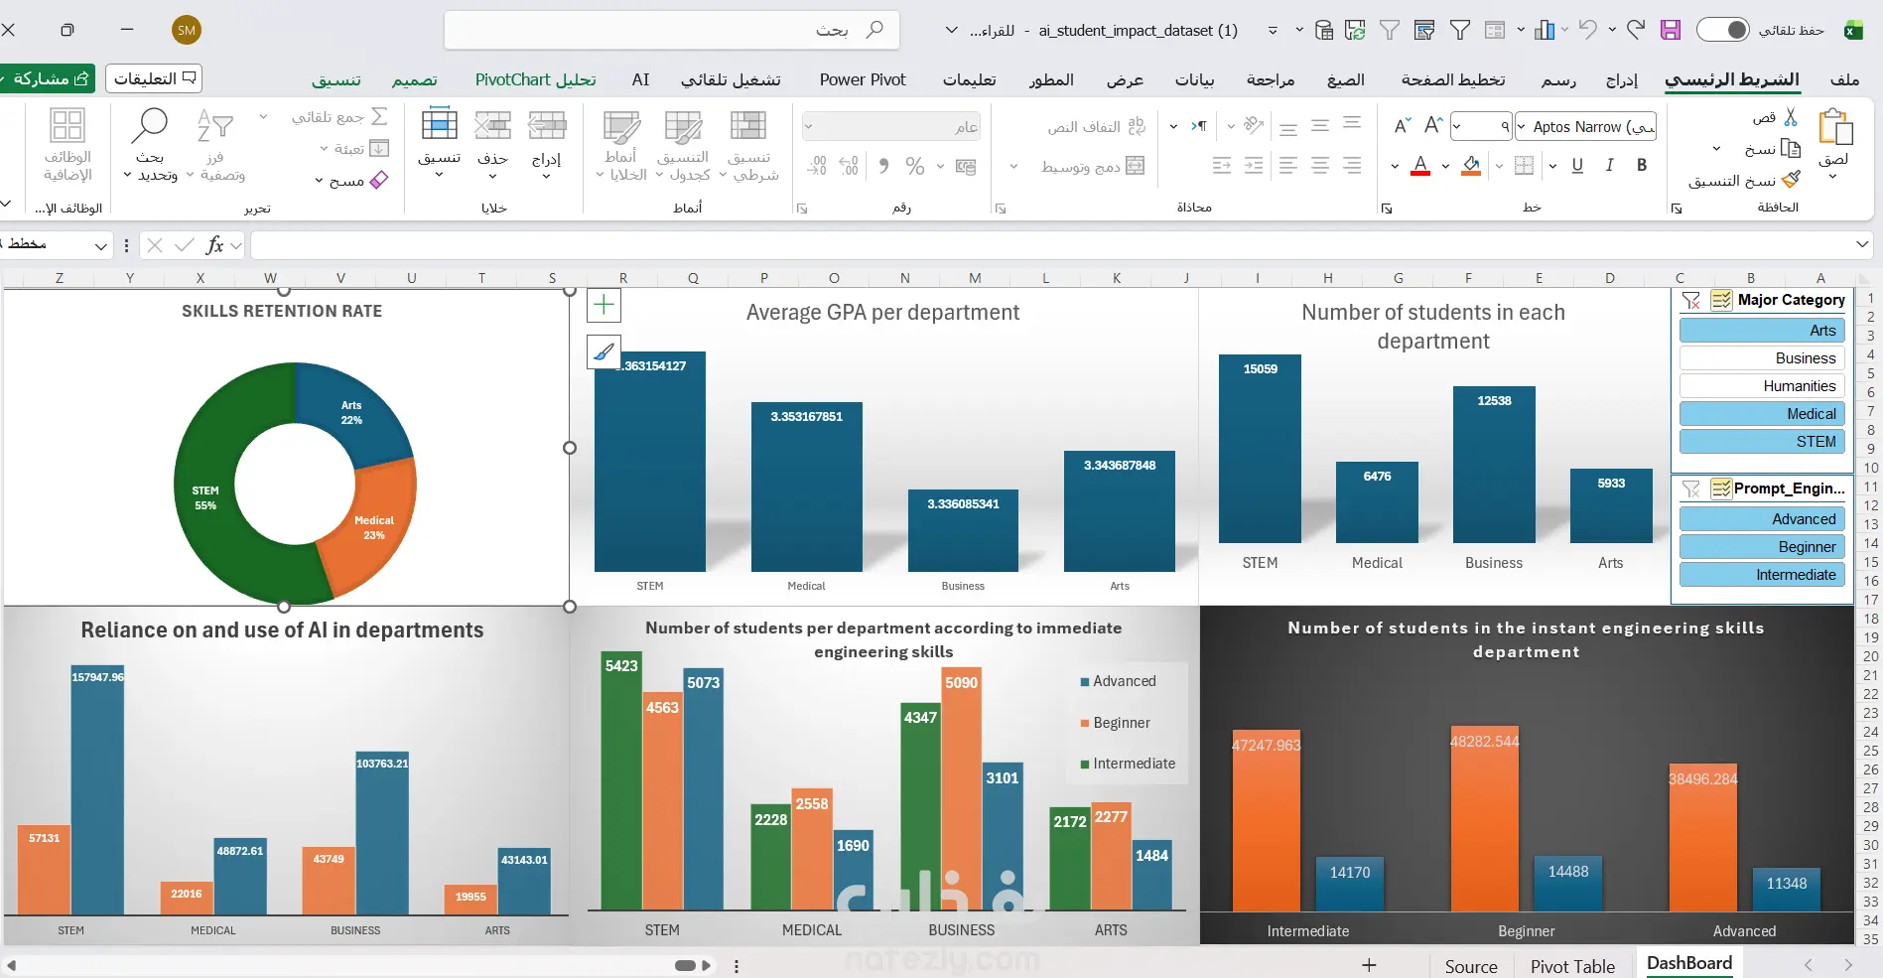Screen dimensions: 1883x978
Task: Expand the number format dropdown
Action: (808, 126)
